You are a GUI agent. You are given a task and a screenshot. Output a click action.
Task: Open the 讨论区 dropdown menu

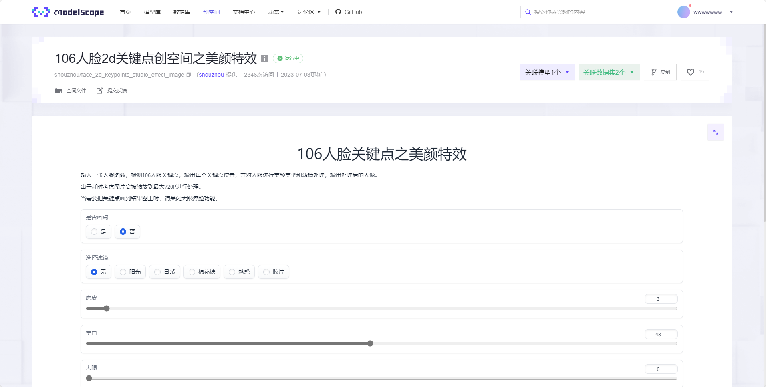(309, 12)
